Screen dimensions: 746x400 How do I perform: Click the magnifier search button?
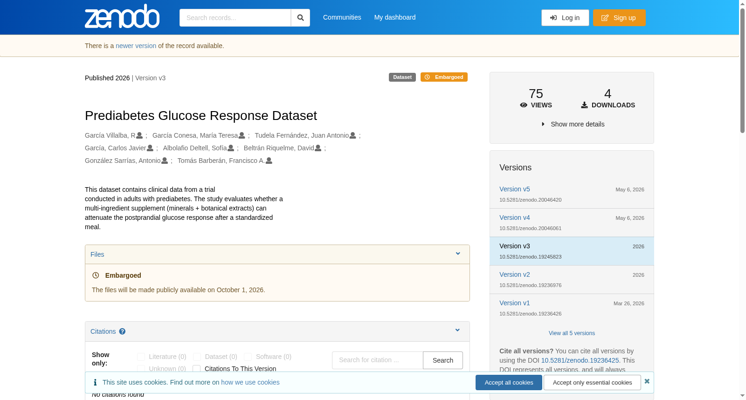(x=301, y=18)
